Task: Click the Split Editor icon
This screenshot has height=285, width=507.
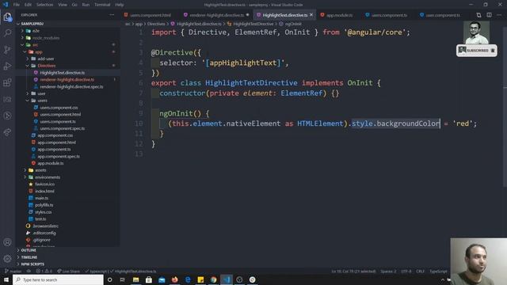Action: pyautogui.click(x=490, y=15)
